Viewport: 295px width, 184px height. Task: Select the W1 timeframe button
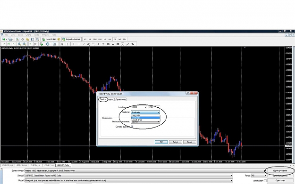pyautogui.click(x=120, y=39)
